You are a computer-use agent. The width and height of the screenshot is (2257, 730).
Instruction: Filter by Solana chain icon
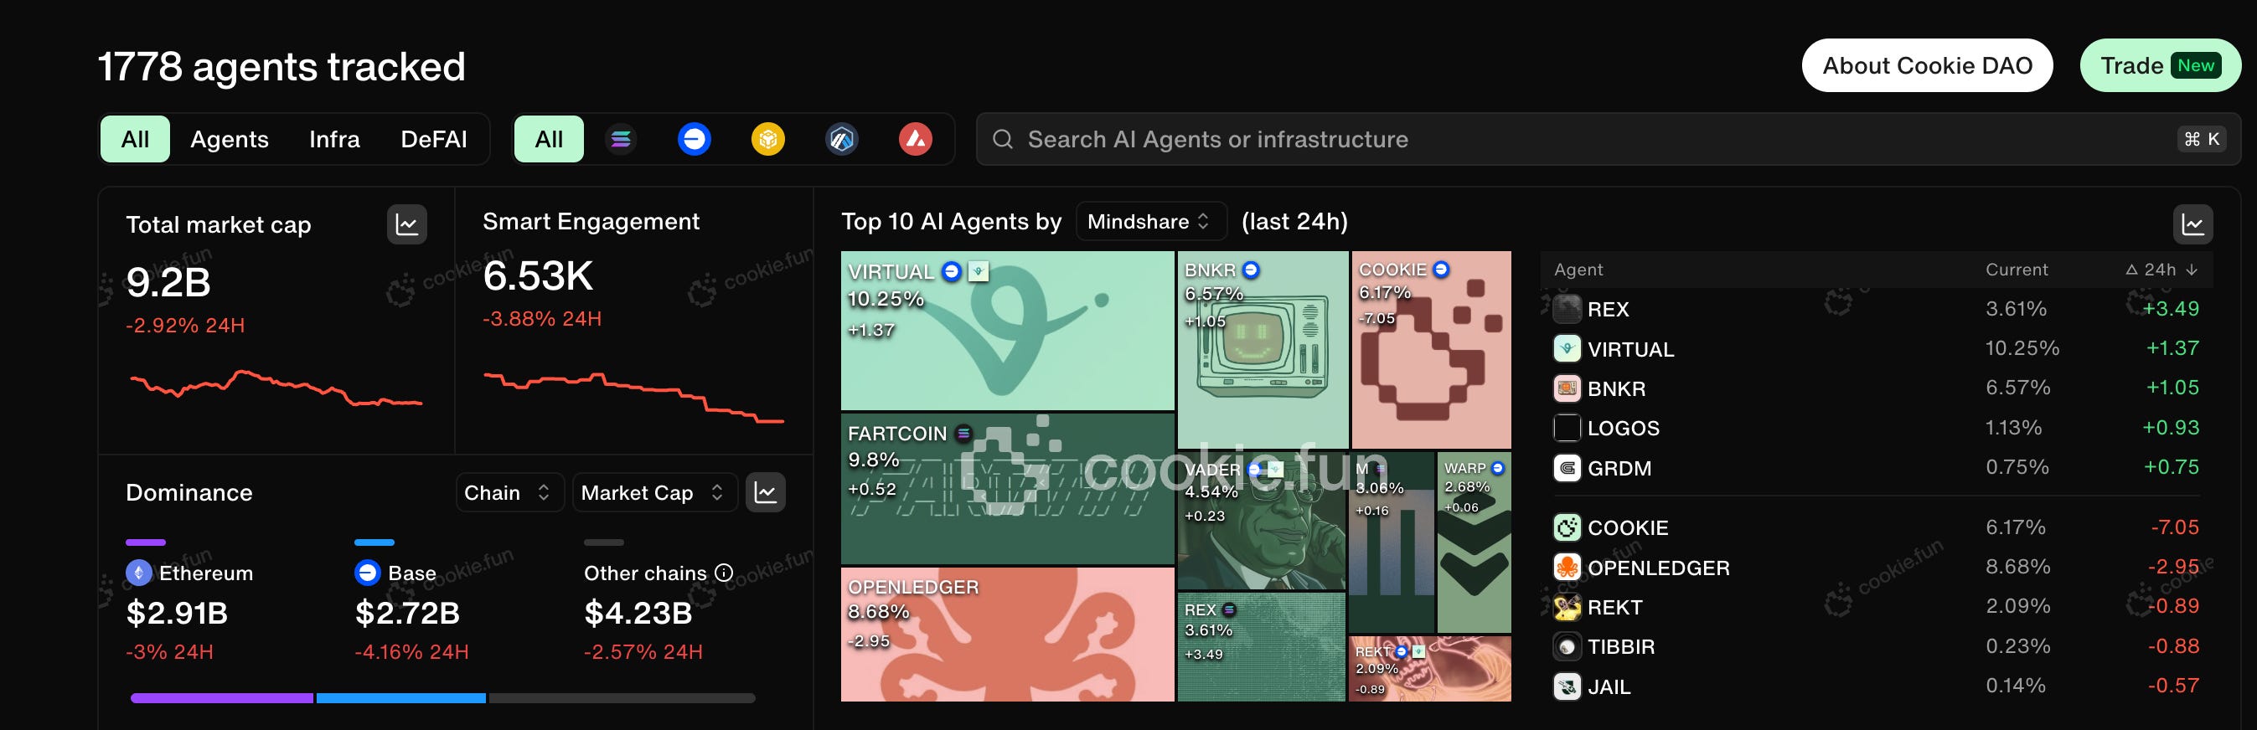(x=620, y=139)
